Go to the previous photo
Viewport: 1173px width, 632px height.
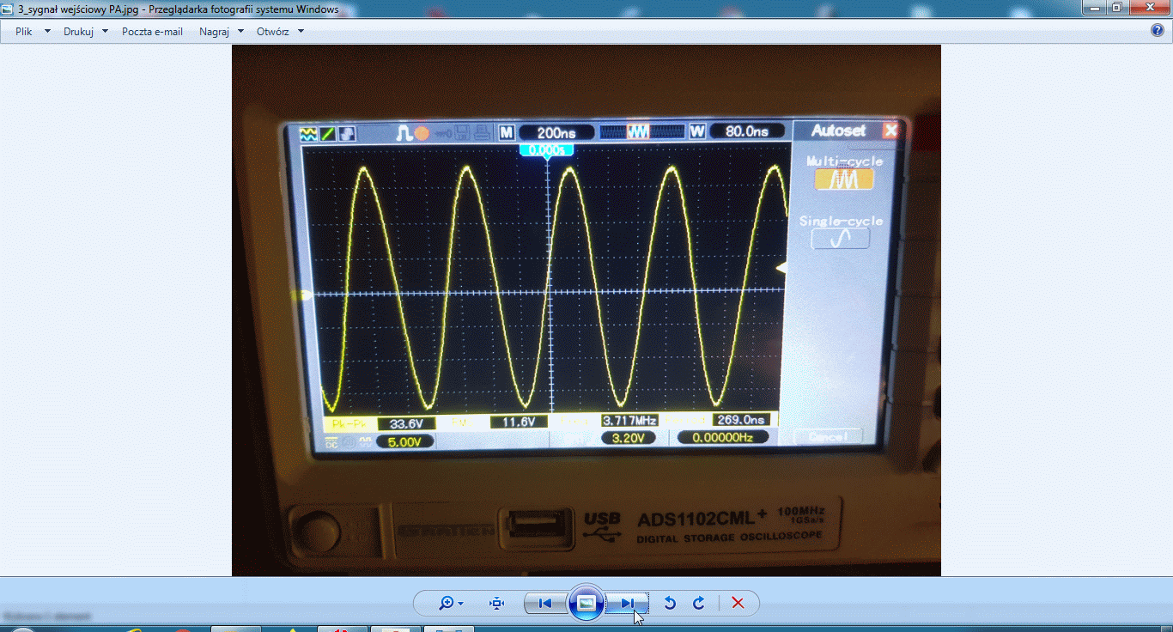point(545,604)
